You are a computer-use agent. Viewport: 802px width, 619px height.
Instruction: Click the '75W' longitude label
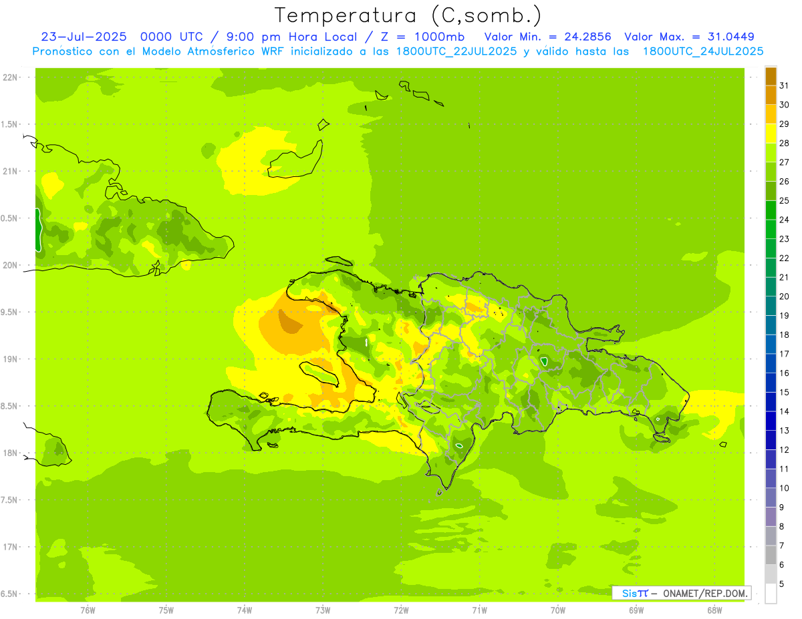pos(166,610)
